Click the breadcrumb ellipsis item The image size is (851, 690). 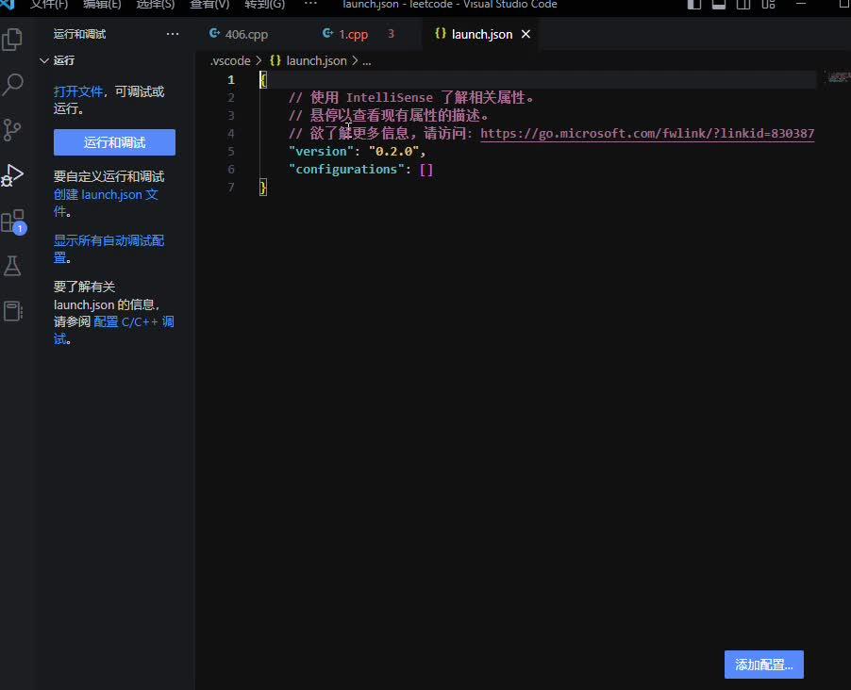pyautogui.click(x=367, y=60)
